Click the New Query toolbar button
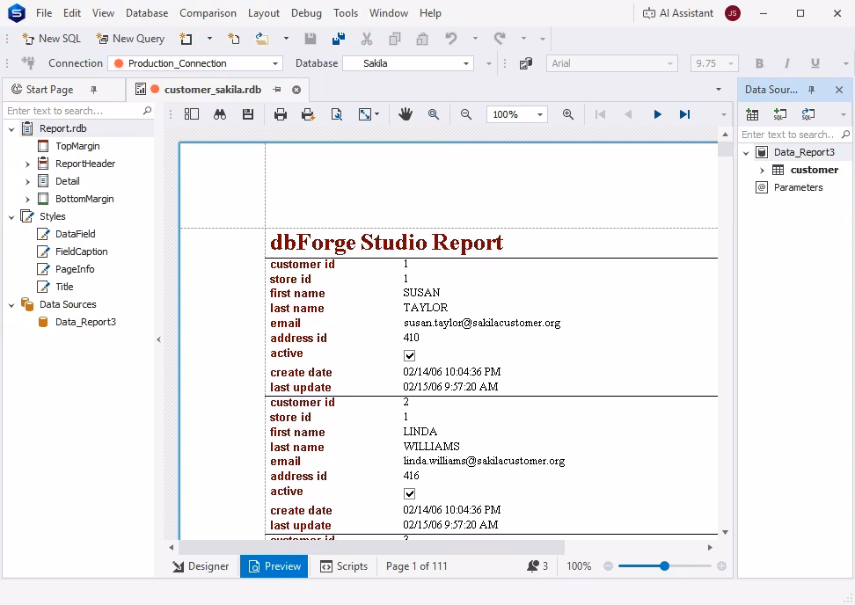This screenshot has width=855, height=605. (130, 39)
